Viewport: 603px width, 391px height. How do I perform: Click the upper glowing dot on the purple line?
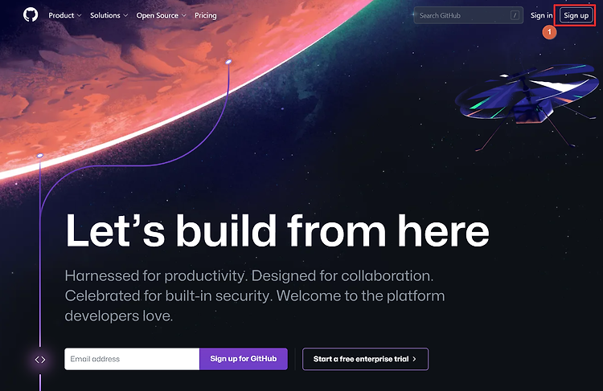tap(228, 62)
